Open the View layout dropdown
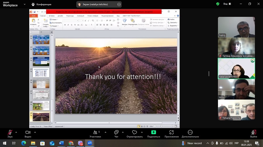 coord(227,4)
